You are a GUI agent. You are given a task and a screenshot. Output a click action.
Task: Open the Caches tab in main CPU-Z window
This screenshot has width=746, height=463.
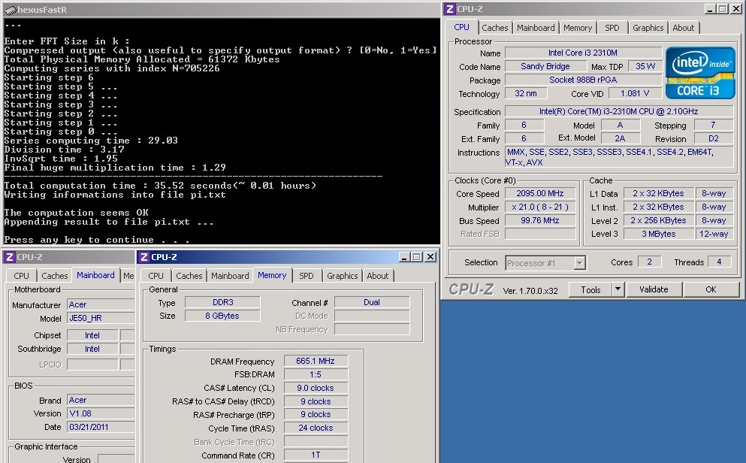click(x=495, y=28)
